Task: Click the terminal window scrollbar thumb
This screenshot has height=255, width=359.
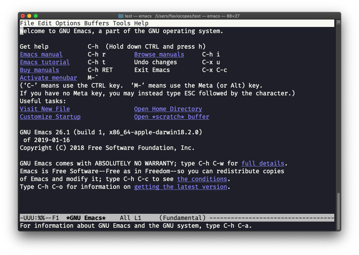Action: click(339, 211)
